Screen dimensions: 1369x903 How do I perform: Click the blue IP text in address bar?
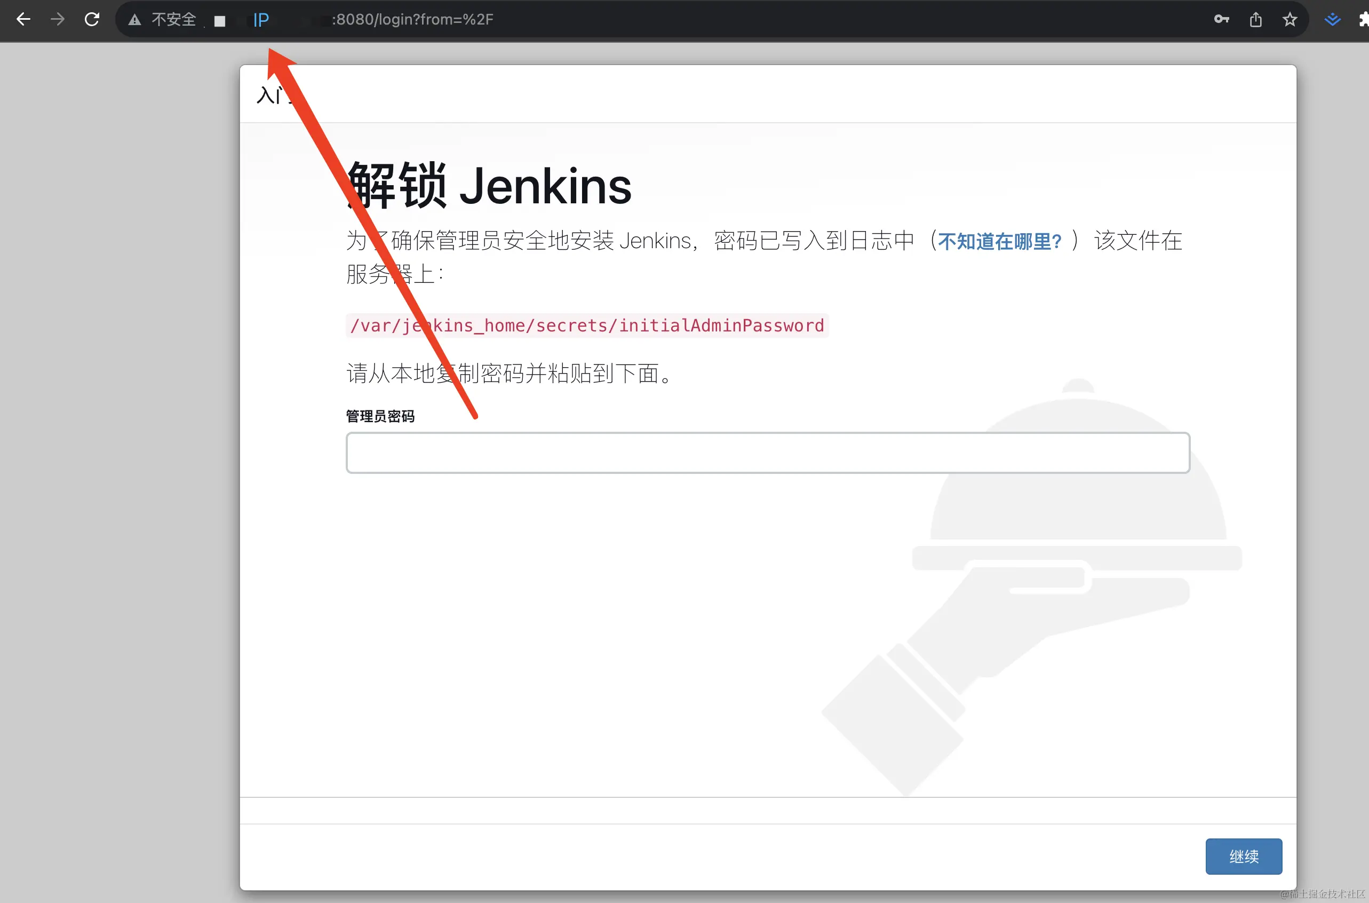pos(261,20)
